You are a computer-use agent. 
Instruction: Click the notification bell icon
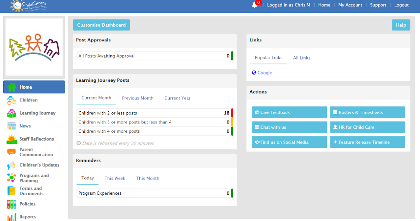(x=255, y=5)
